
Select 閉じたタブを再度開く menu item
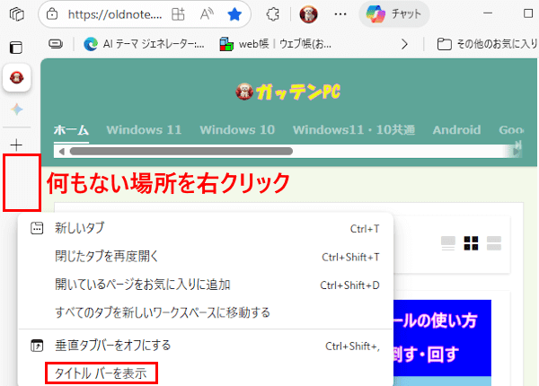205,257
